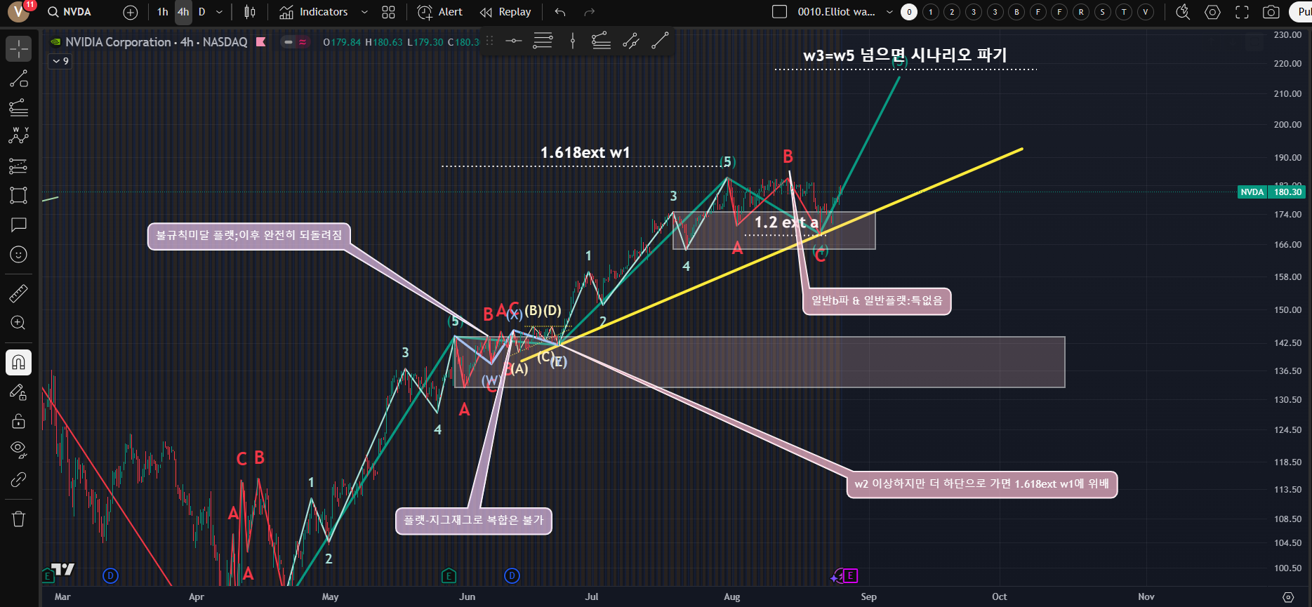Image resolution: width=1312 pixels, height=607 pixels.
Task: Expand the time interval dropdown chevron
Action: click(x=220, y=12)
